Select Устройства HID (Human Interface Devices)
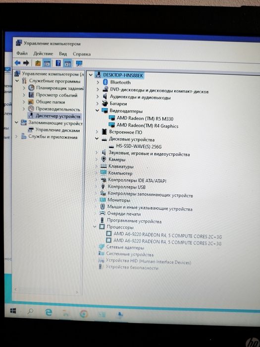 tap(149, 261)
